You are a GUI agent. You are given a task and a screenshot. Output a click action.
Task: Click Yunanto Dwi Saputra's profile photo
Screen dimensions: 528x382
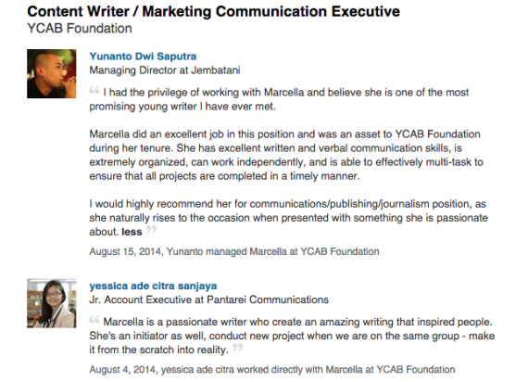(52, 73)
